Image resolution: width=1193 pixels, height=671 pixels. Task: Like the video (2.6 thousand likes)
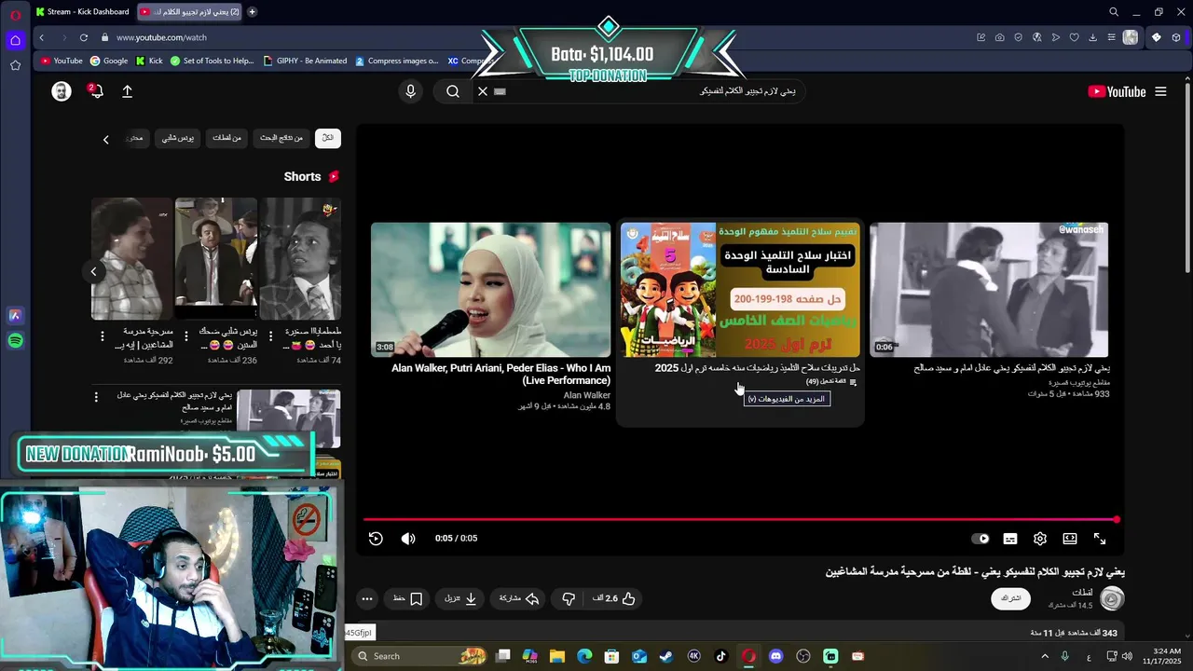[614, 598]
